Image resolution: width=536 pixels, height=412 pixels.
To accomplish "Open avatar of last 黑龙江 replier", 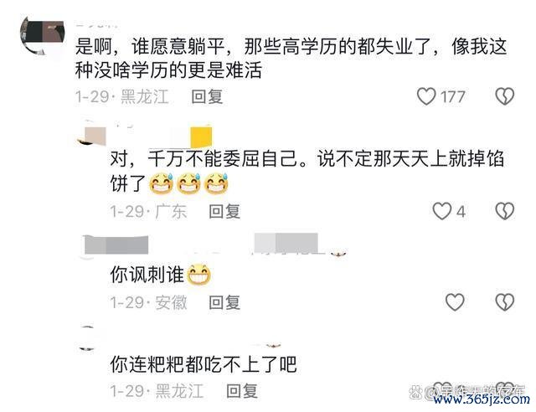I will tap(88, 338).
